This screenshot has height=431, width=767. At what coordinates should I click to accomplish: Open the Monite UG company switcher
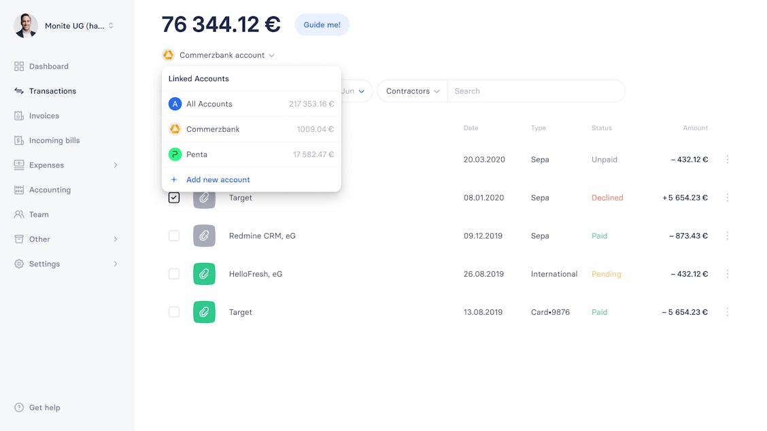[111, 25]
